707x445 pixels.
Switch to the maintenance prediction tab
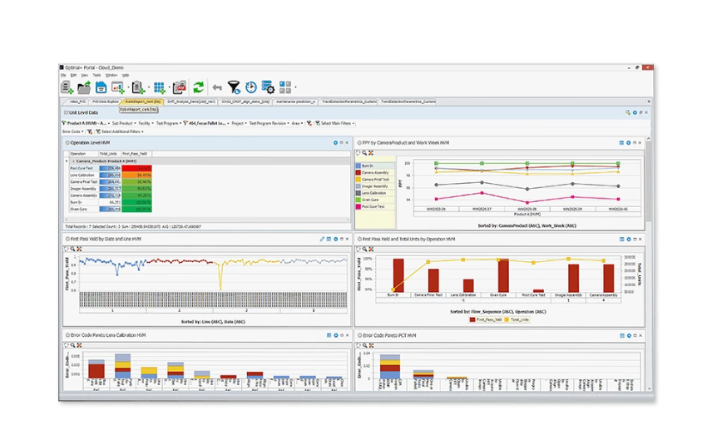pos(295,102)
